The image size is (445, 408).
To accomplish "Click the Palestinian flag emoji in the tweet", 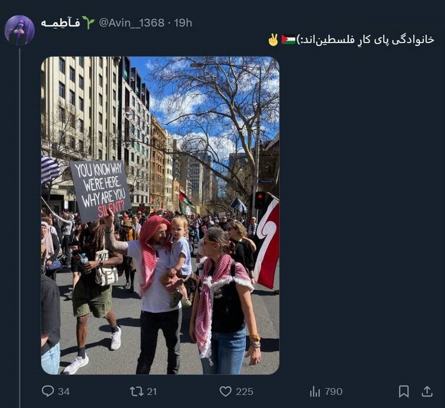I will pyautogui.click(x=288, y=39).
